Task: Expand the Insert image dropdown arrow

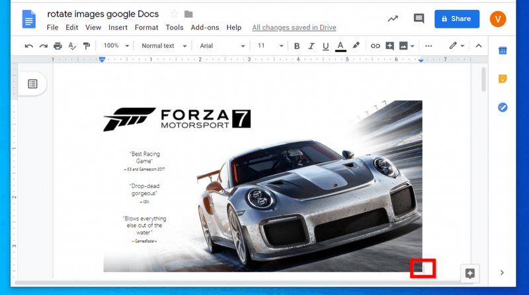Action: point(412,46)
